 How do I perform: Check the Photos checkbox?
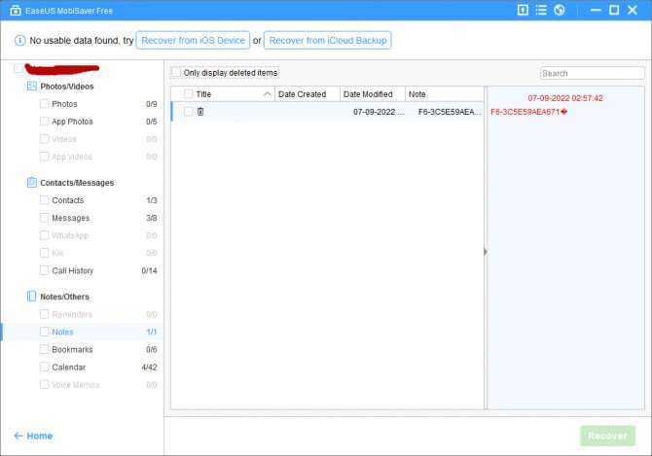pyautogui.click(x=44, y=103)
